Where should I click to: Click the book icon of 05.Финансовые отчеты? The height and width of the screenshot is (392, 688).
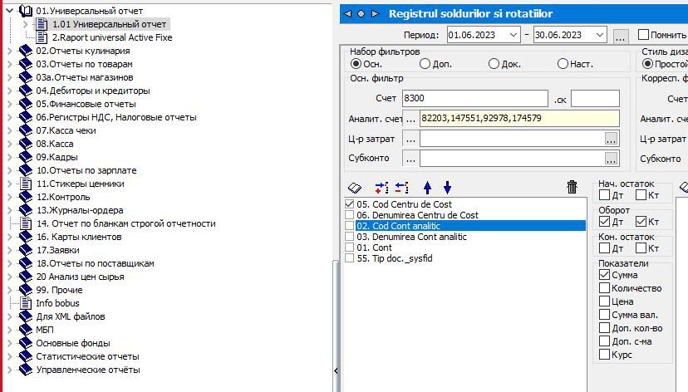pos(26,104)
